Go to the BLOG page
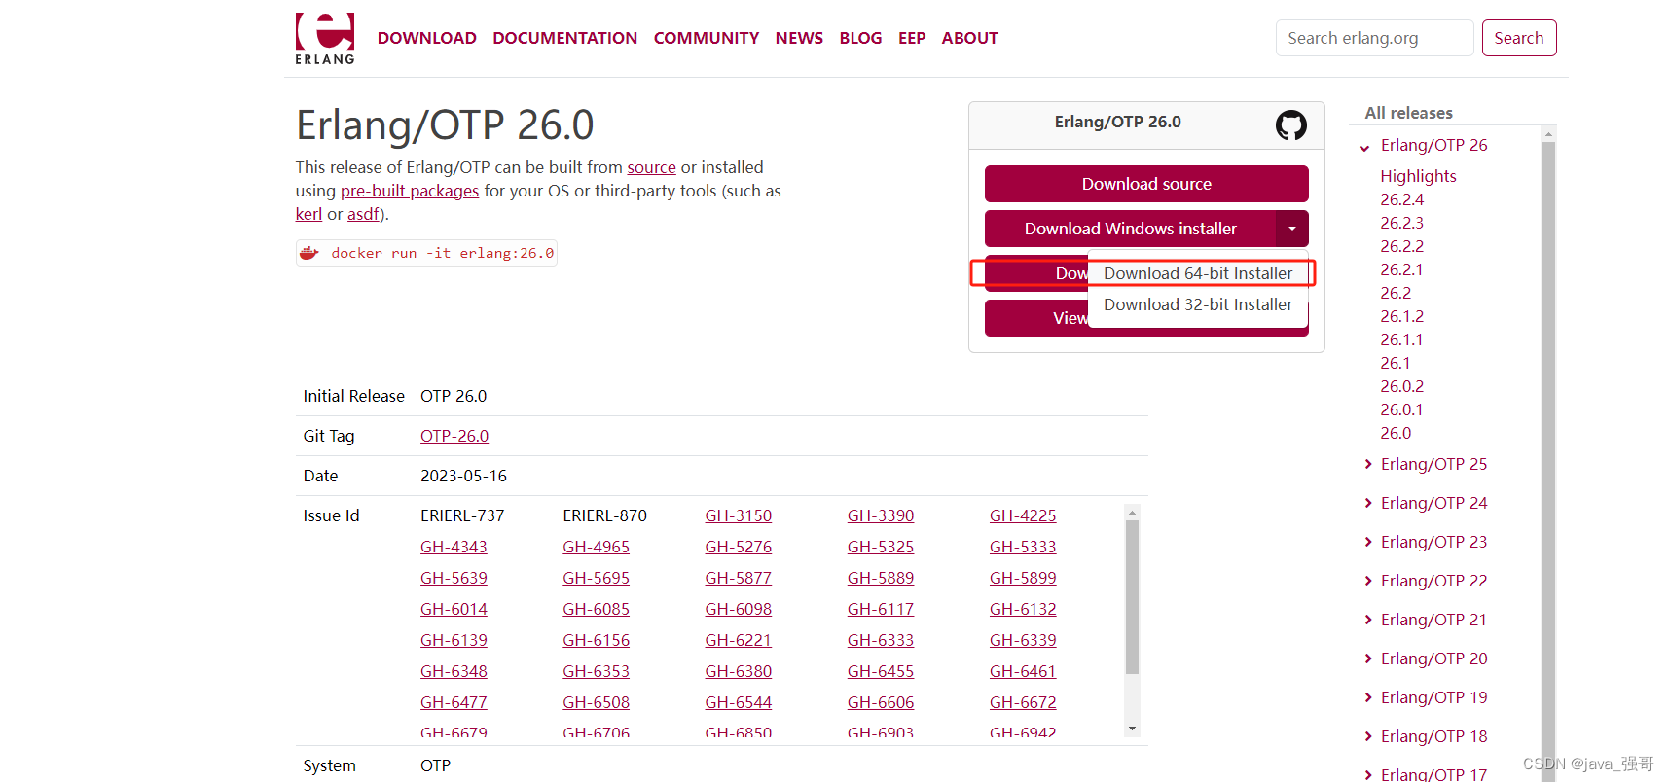 pos(860,38)
